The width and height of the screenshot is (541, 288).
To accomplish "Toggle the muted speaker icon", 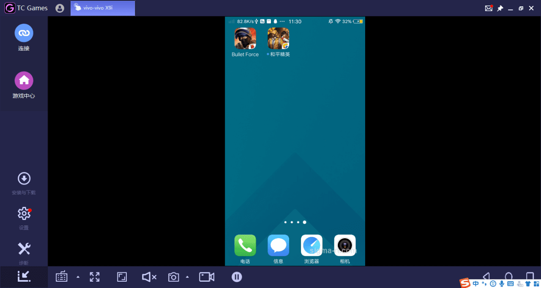I will pyautogui.click(x=149, y=277).
